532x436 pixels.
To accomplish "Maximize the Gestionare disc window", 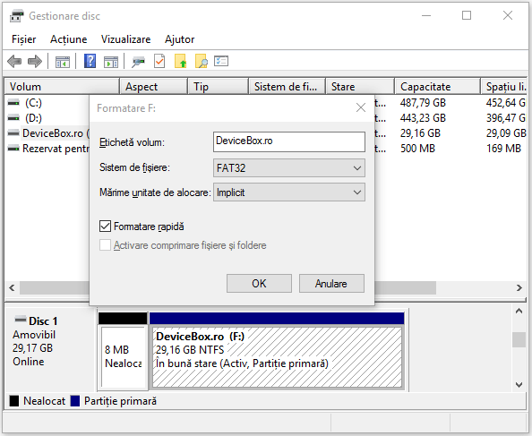I will 467,15.
